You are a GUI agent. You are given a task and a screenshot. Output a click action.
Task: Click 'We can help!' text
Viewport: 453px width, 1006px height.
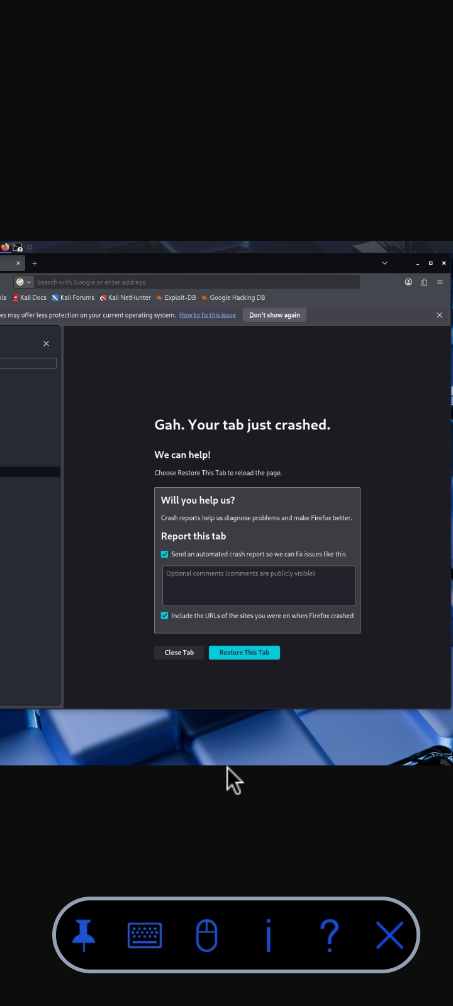tap(182, 455)
